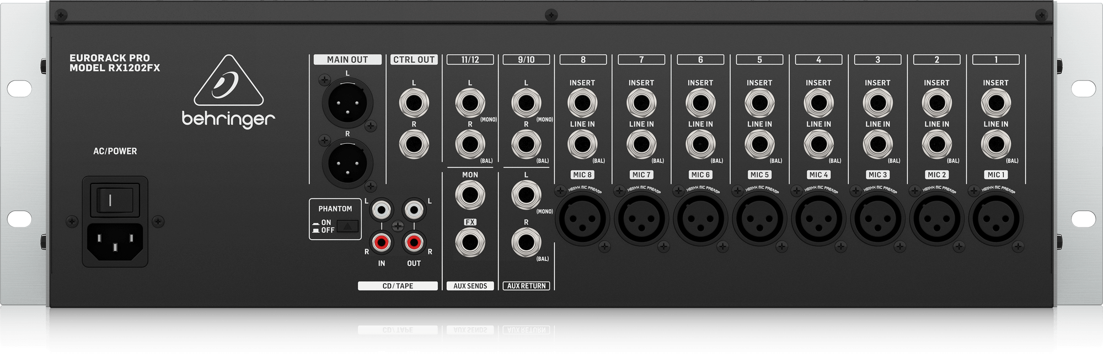Screen dimensions: 1103x362
Task: Click the red CD/Tape OUT R RCA jack
Action: click(x=414, y=242)
